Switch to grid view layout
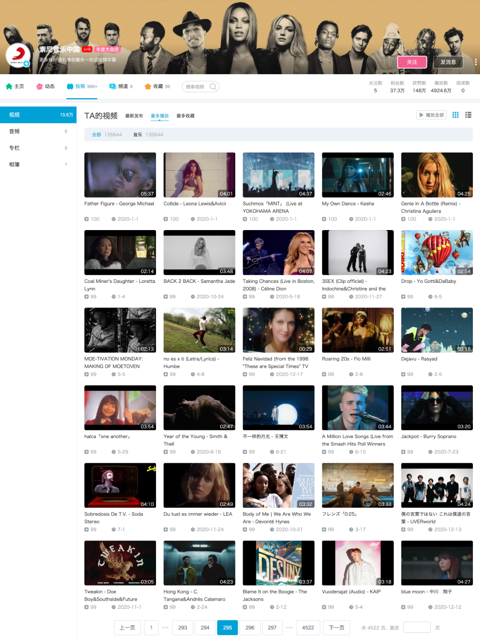Image resolution: width=480 pixels, height=640 pixels. pyautogui.click(x=456, y=115)
